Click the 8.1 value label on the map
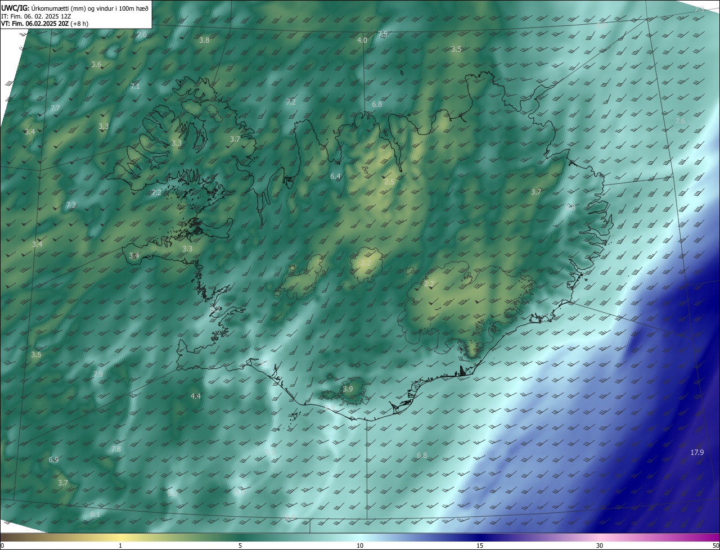720x550 pixels. (x=95, y=514)
